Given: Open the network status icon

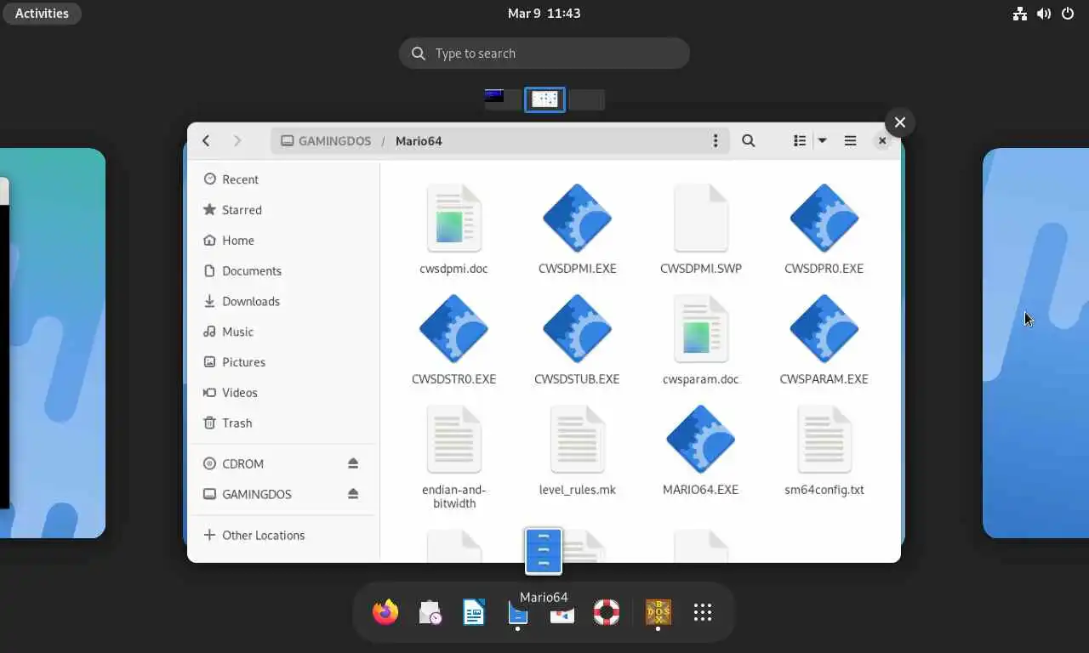Looking at the screenshot, I should coord(1019,14).
